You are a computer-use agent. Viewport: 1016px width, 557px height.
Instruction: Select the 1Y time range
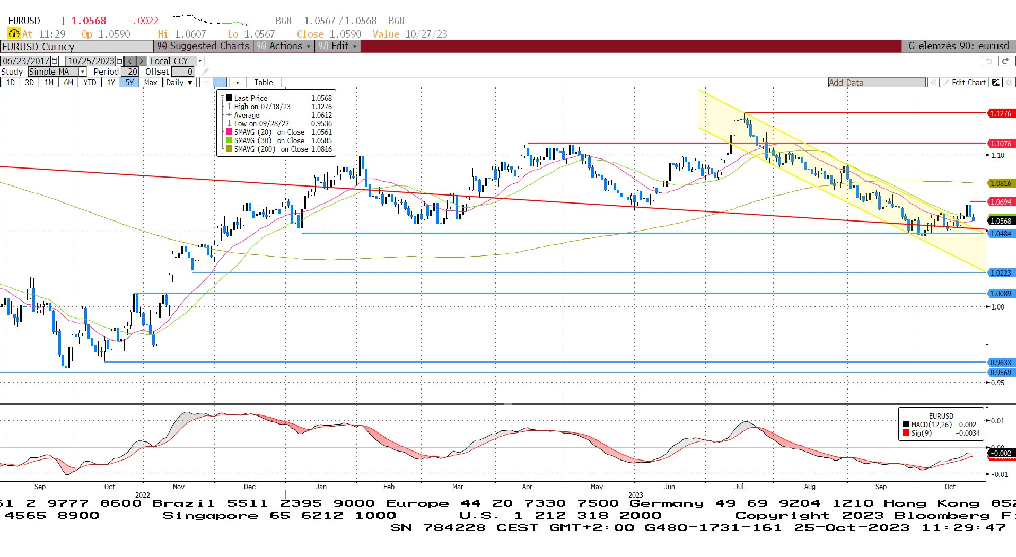pos(110,82)
